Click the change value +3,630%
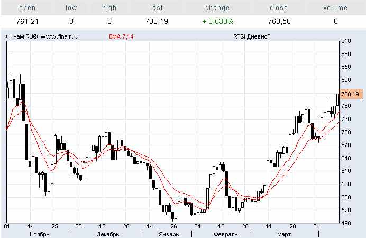Image resolution: width=366 pixels, height=238 pixels. (218, 22)
